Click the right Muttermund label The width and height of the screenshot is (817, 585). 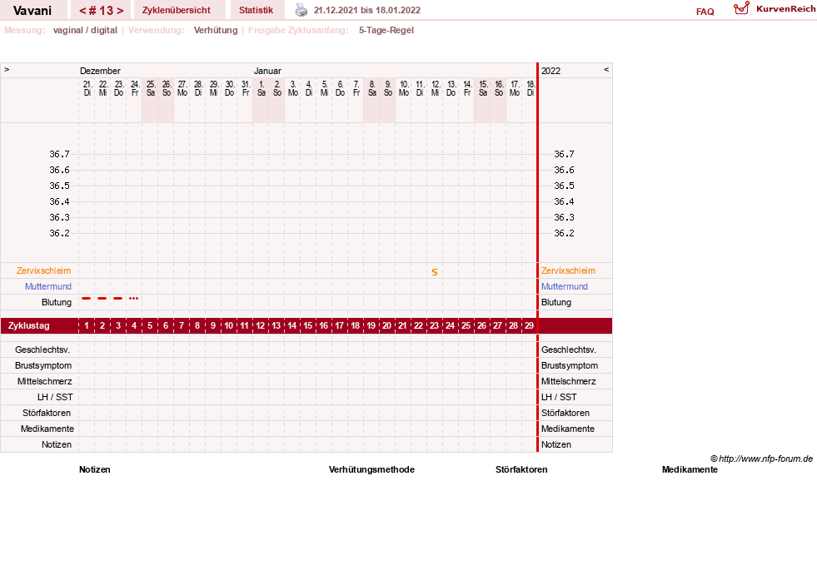[565, 286]
